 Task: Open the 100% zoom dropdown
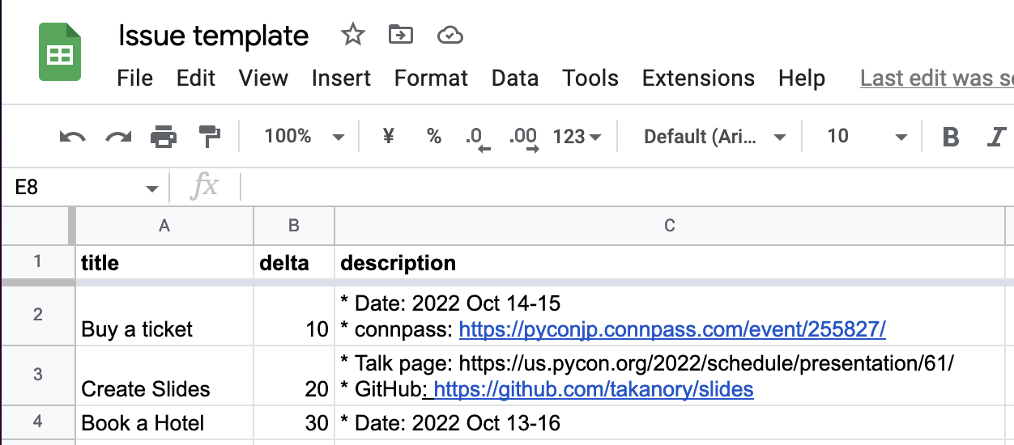click(304, 137)
